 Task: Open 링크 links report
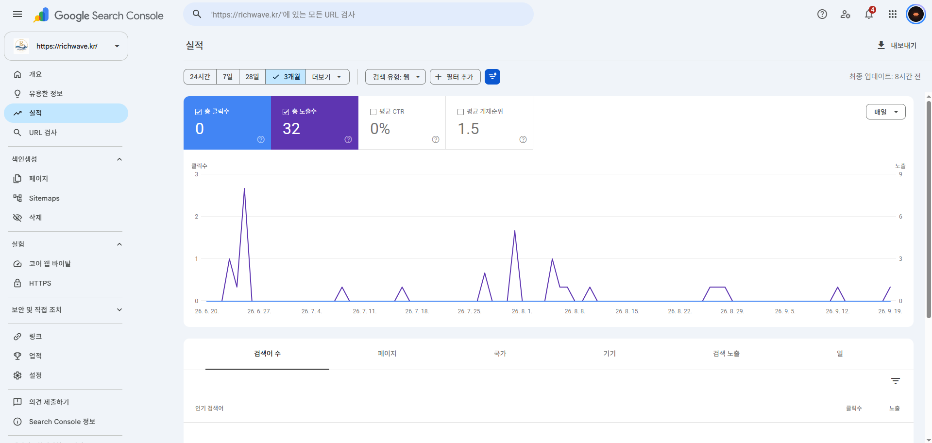66,337
